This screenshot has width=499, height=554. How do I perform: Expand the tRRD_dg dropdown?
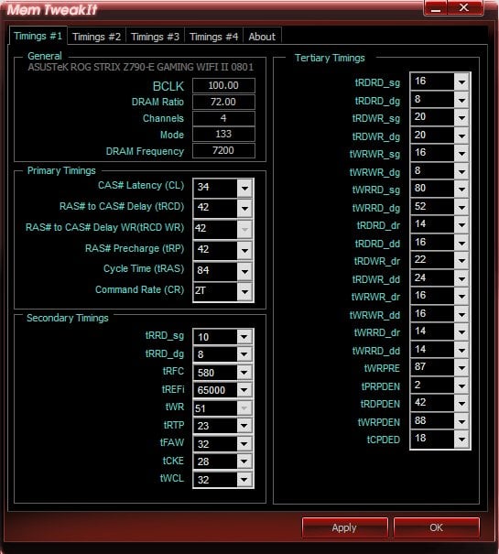click(x=244, y=354)
